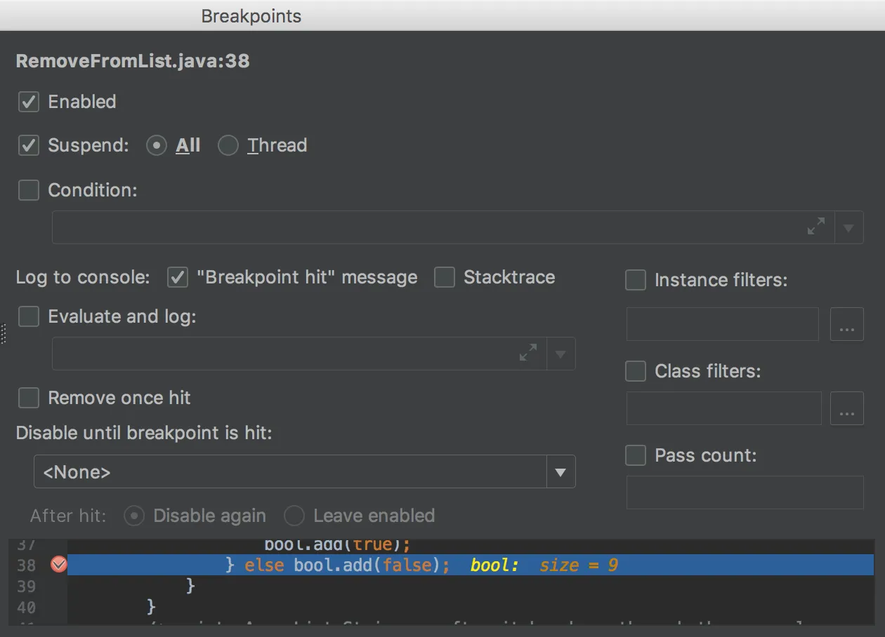Enable Stacktrace logging checkbox
This screenshot has width=885, height=637.
[445, 278]
